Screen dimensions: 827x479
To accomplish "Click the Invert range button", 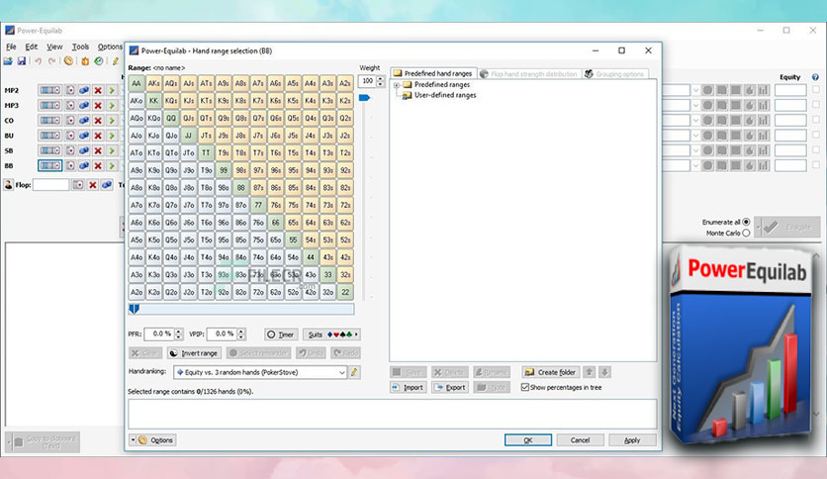I will pyautogui.click(x=194, y=353).
